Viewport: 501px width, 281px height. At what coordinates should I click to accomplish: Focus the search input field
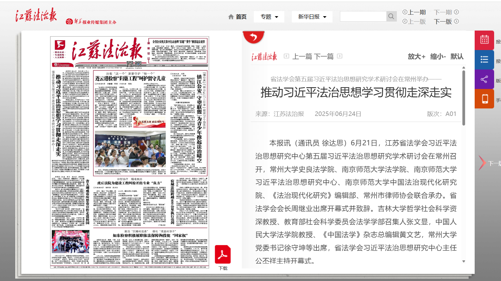(363, 16)
